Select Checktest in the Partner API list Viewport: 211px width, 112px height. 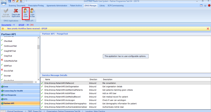tap(8, 41)
